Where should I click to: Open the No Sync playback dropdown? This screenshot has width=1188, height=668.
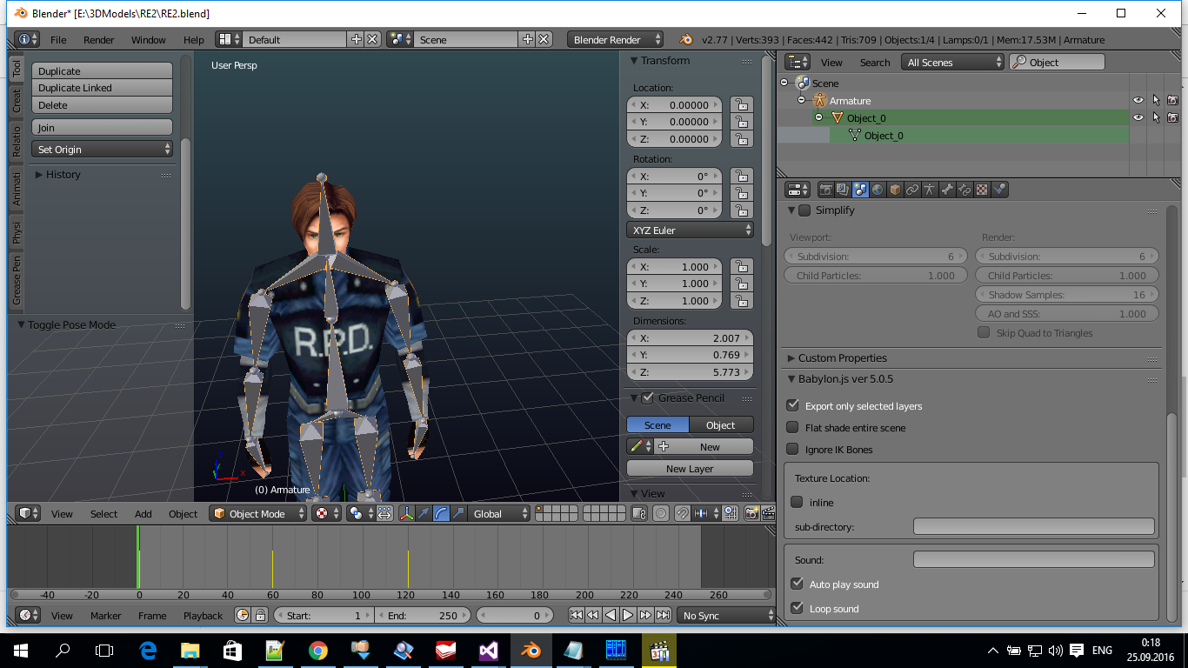[x=726, y=616]
